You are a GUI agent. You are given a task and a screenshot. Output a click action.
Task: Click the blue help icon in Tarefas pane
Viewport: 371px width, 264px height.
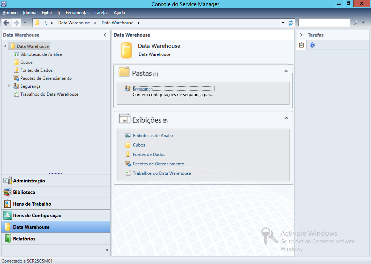(312, 45)
